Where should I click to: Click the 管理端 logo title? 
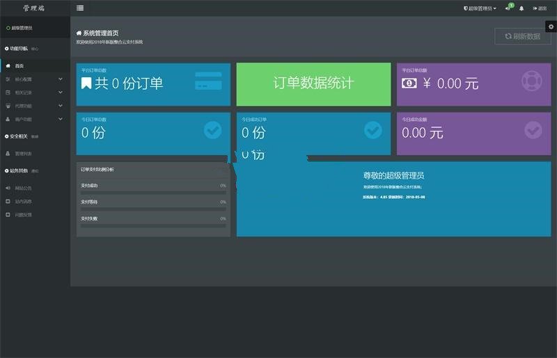click(33, 8)
